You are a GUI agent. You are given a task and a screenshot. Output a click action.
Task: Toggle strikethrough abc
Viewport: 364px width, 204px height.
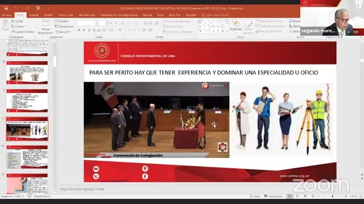[99, 30]
